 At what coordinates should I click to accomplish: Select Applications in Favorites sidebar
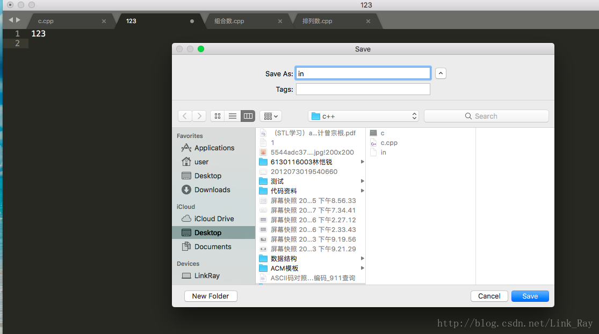point(214,148)
